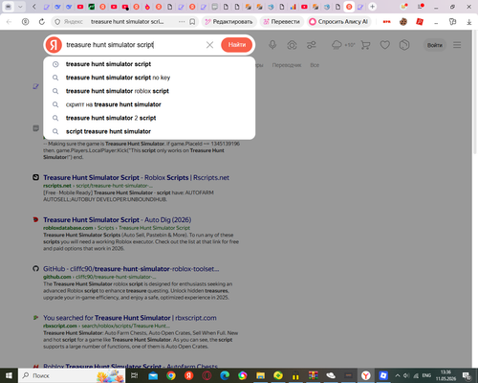Open 'You searched for Treasure Hunt Simulator' rbxscript result
478x383 pixels.
click(x=130, y=318)
